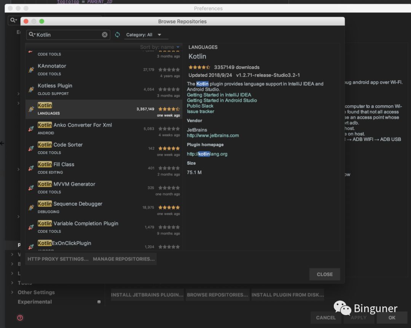411x328 pixels.
Task: Select the Kotlin Fill Class plugin icon
Action: tap(31, 168)
